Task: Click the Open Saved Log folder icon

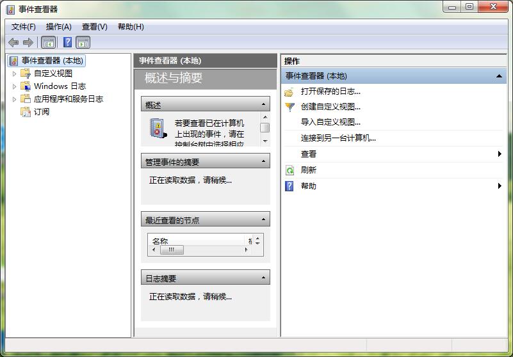Action: 289,91
